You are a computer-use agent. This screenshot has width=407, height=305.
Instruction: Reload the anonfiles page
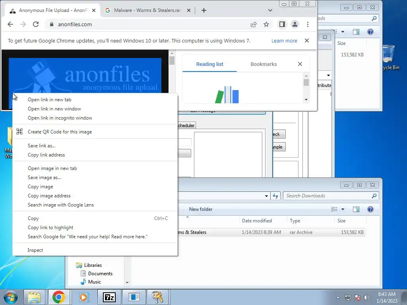[x=36, y=24]
